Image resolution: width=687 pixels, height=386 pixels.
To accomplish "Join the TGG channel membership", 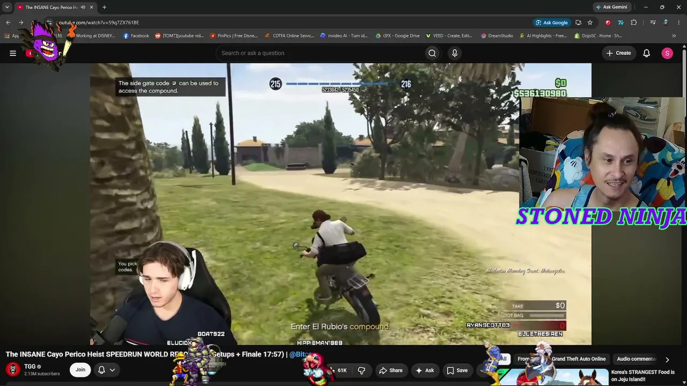I will (80, 369).
